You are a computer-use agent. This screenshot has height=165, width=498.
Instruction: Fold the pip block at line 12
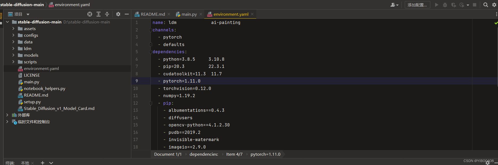[151, 103]
